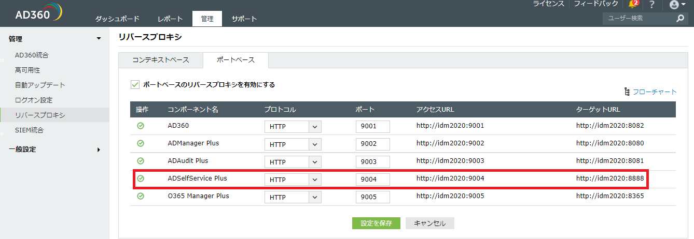Viewport: 694px width, 239px height.
Task: Click the キャンセル button
Action: point(429,223)
